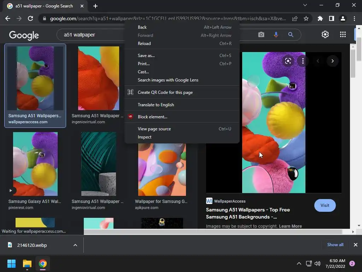Open the dark green leaf wallpaper thumbnail
Screen dimensions: 362x272
[99, 164]
